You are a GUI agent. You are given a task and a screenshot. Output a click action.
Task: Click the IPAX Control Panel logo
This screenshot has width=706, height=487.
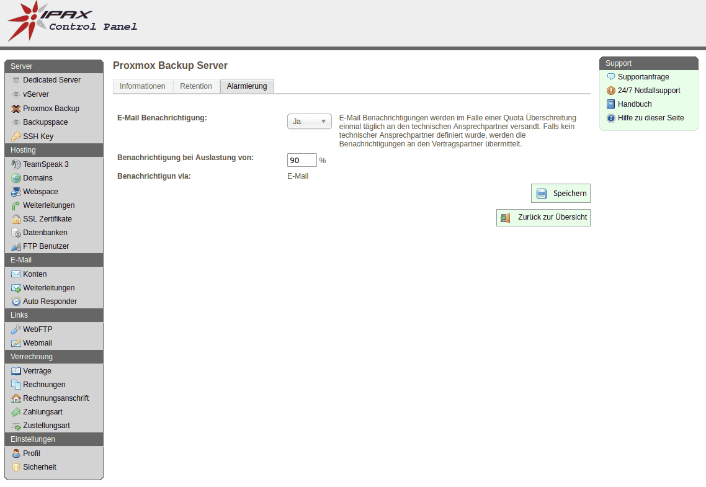coord(71,22)
